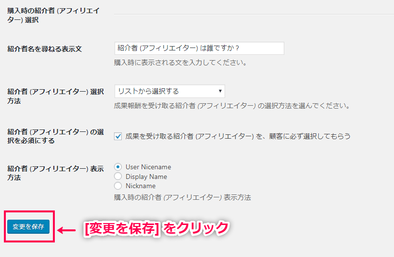The image size is (394, 257).
Task: Click the 購入時の紹介者 (アフィリエイター) 選択 section heading
Action: 53,15
